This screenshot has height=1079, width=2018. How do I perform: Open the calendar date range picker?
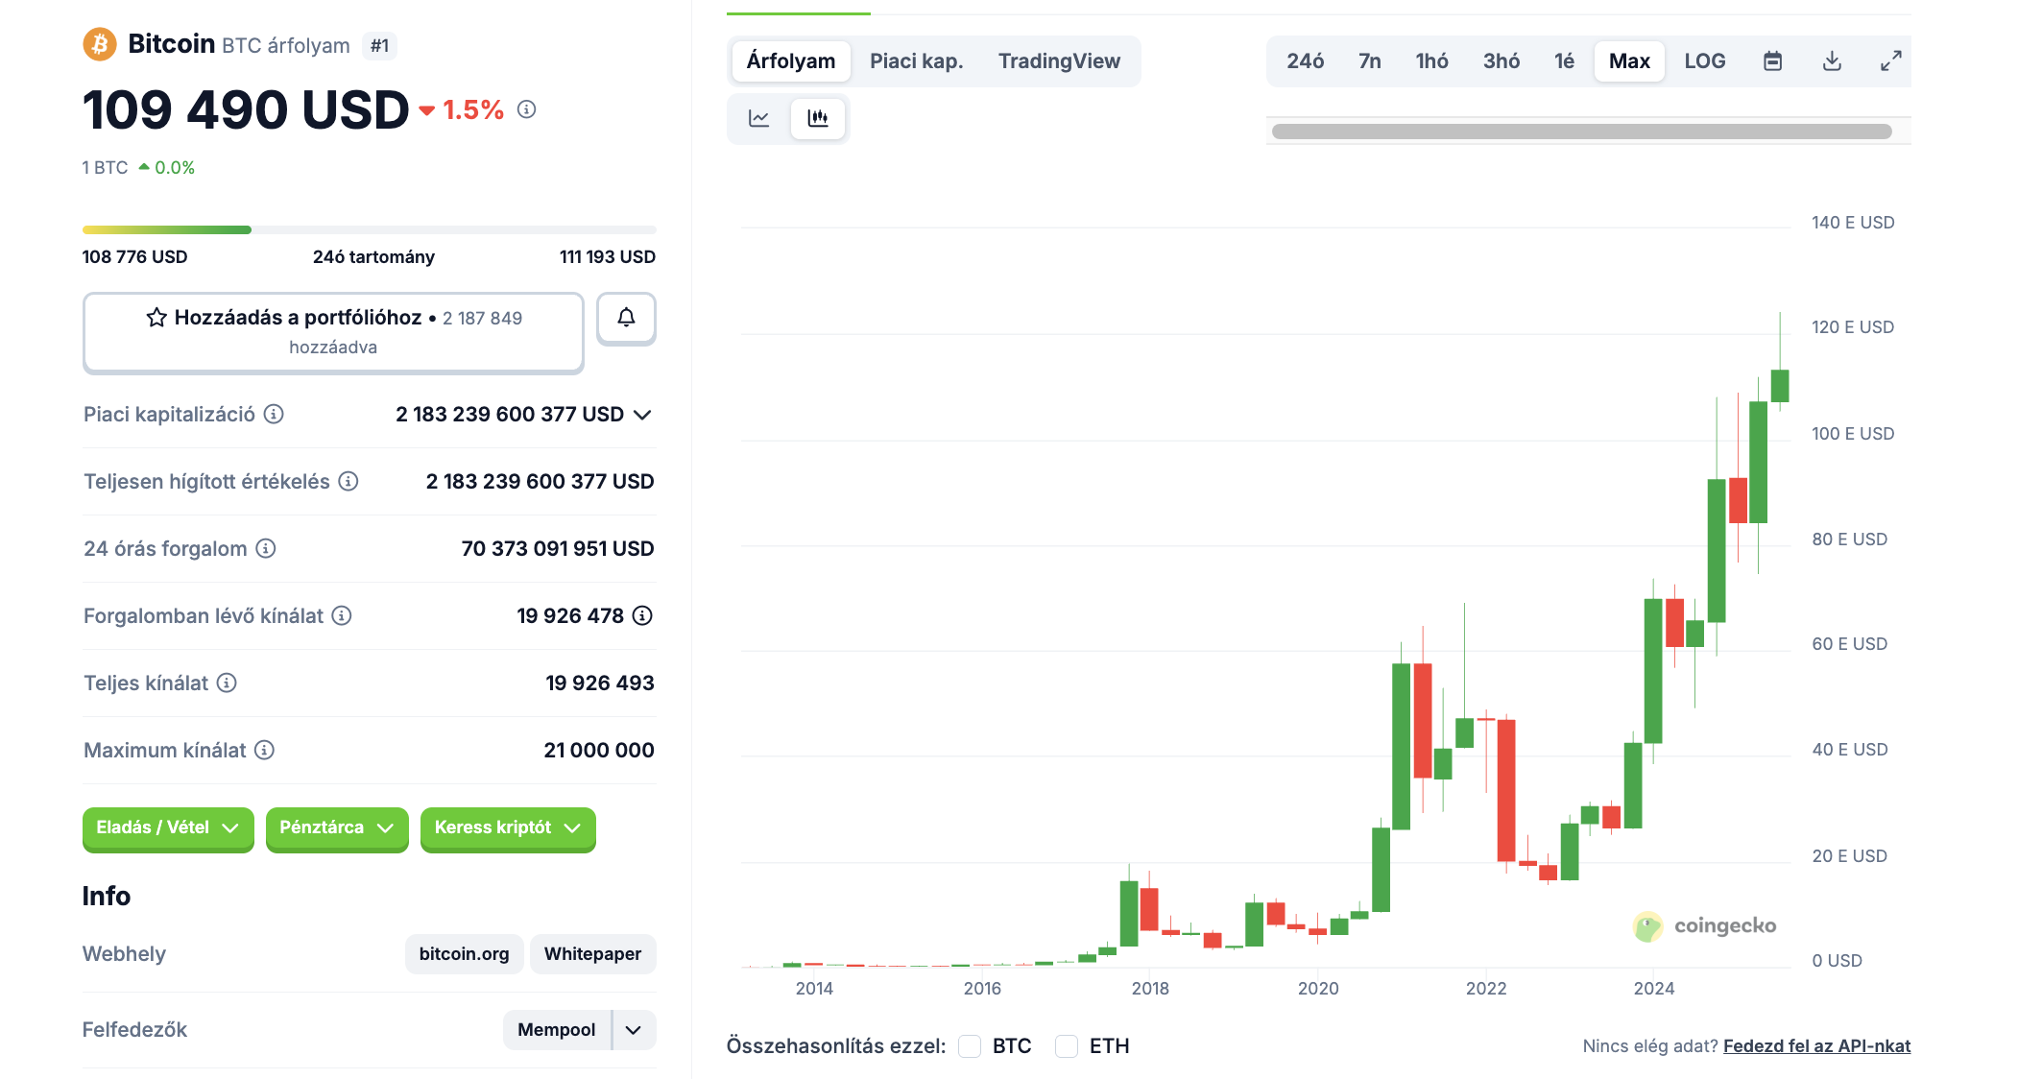click(1772, 61)
